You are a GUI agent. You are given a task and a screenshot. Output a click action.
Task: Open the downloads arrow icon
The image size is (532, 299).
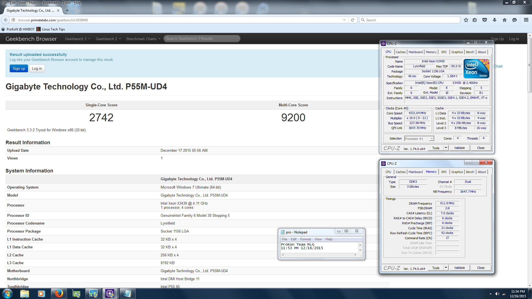tap(495, 20)
